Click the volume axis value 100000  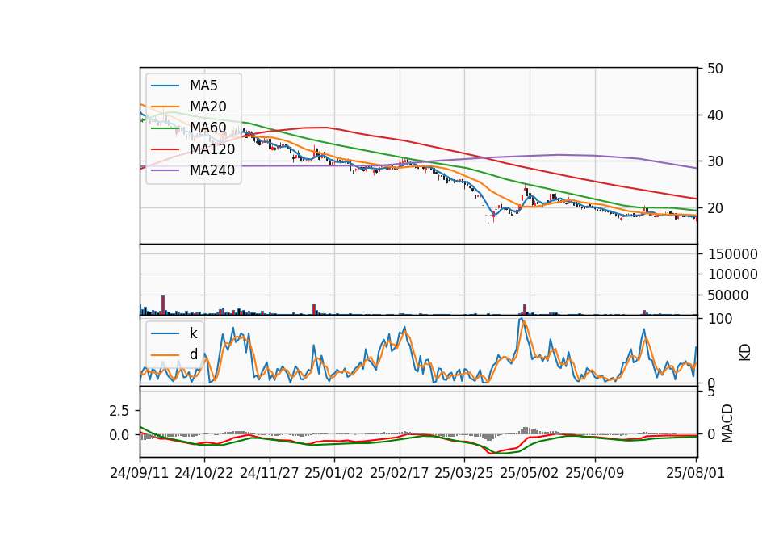click(x=732, y=274)
